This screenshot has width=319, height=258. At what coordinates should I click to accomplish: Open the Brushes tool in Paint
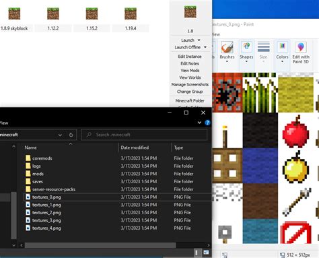(x=227, y=47)
